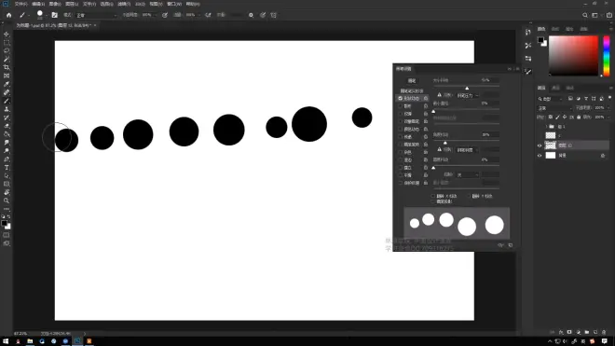The height and width of the screenshot is (346, 615).
Task: Select the Zoom tool
Action: pos(7,201)
